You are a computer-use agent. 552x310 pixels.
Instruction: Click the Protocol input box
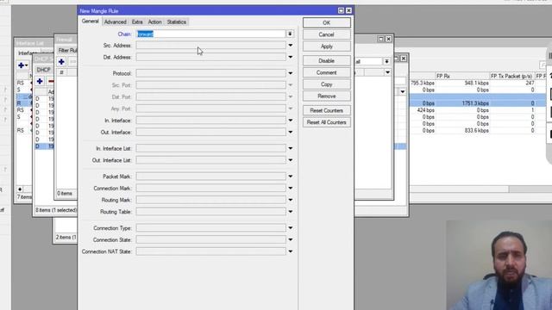(x=210, y=73)
